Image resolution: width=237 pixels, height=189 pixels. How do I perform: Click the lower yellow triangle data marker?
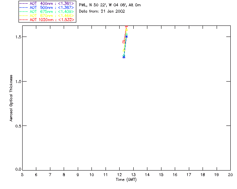pos(124,50)
